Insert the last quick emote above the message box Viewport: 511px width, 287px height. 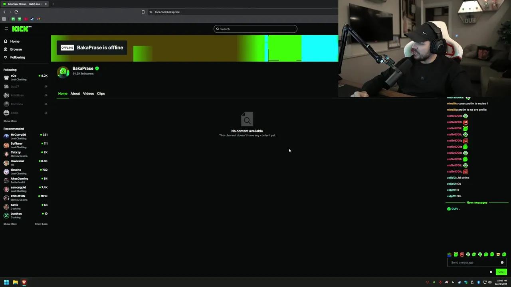coord(504,254)
